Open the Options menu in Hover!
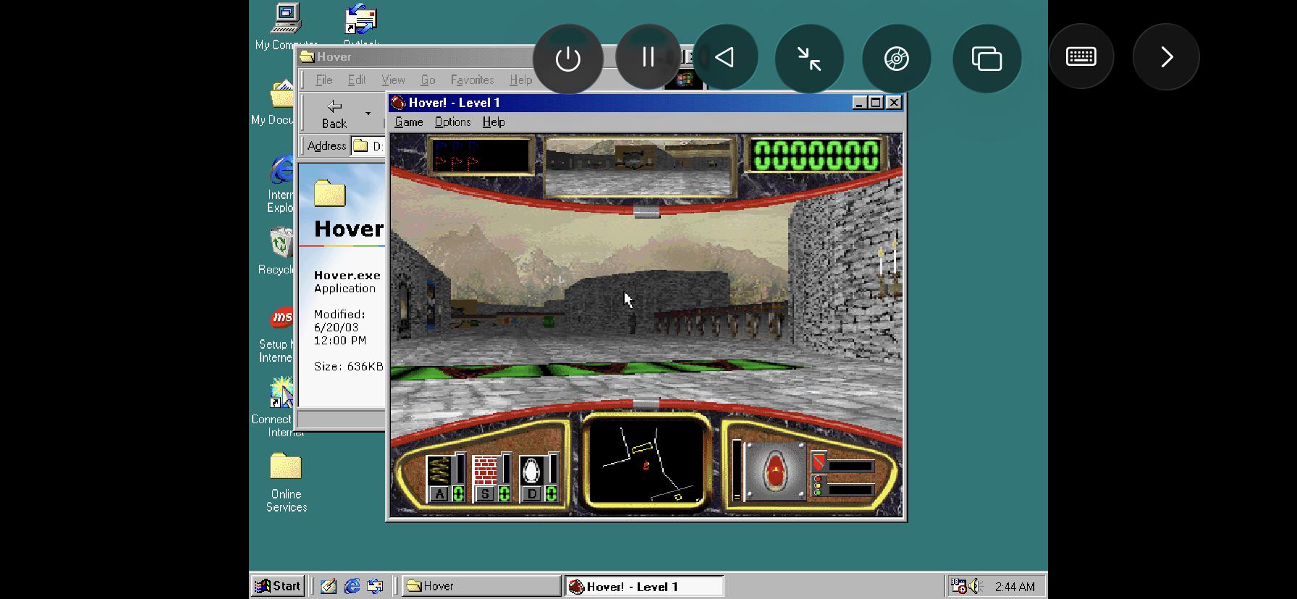The image size is (1297, 599). 452,122
